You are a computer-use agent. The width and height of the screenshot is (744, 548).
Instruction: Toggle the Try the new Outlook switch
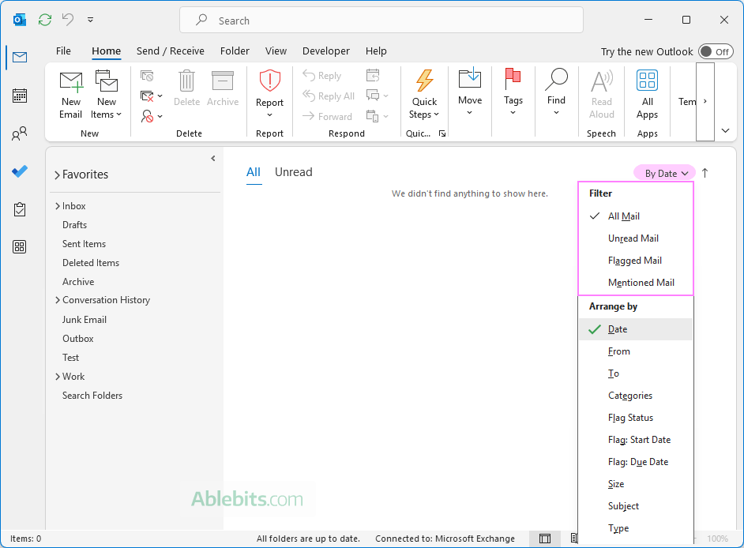(x=715, y=51)
